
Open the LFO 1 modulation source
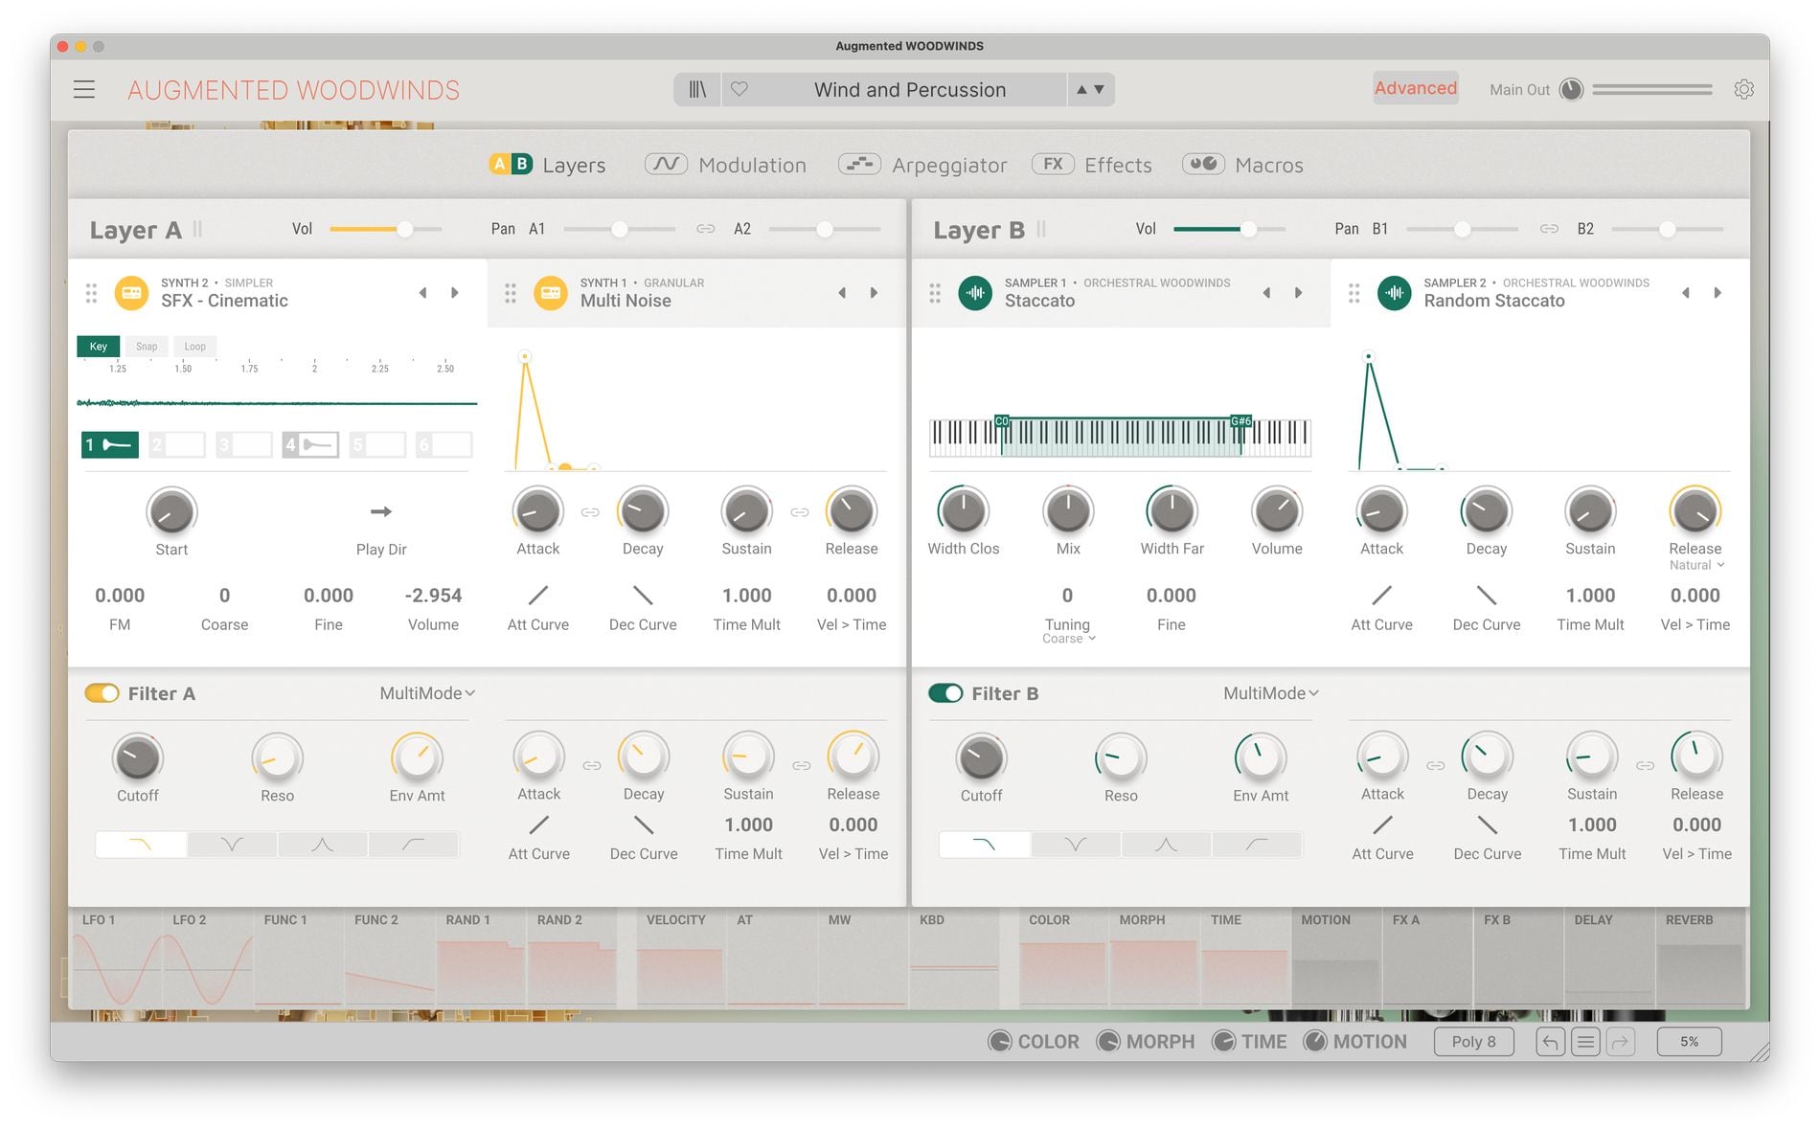click(117, 959)
